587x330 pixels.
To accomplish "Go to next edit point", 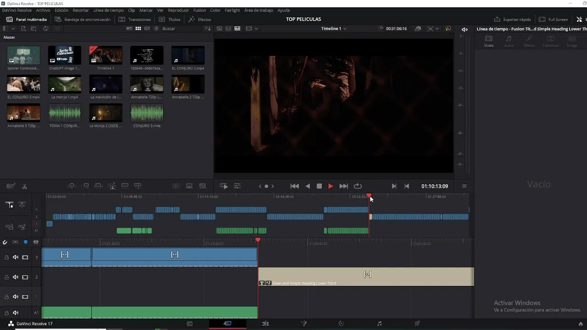I will pos(394,186).
